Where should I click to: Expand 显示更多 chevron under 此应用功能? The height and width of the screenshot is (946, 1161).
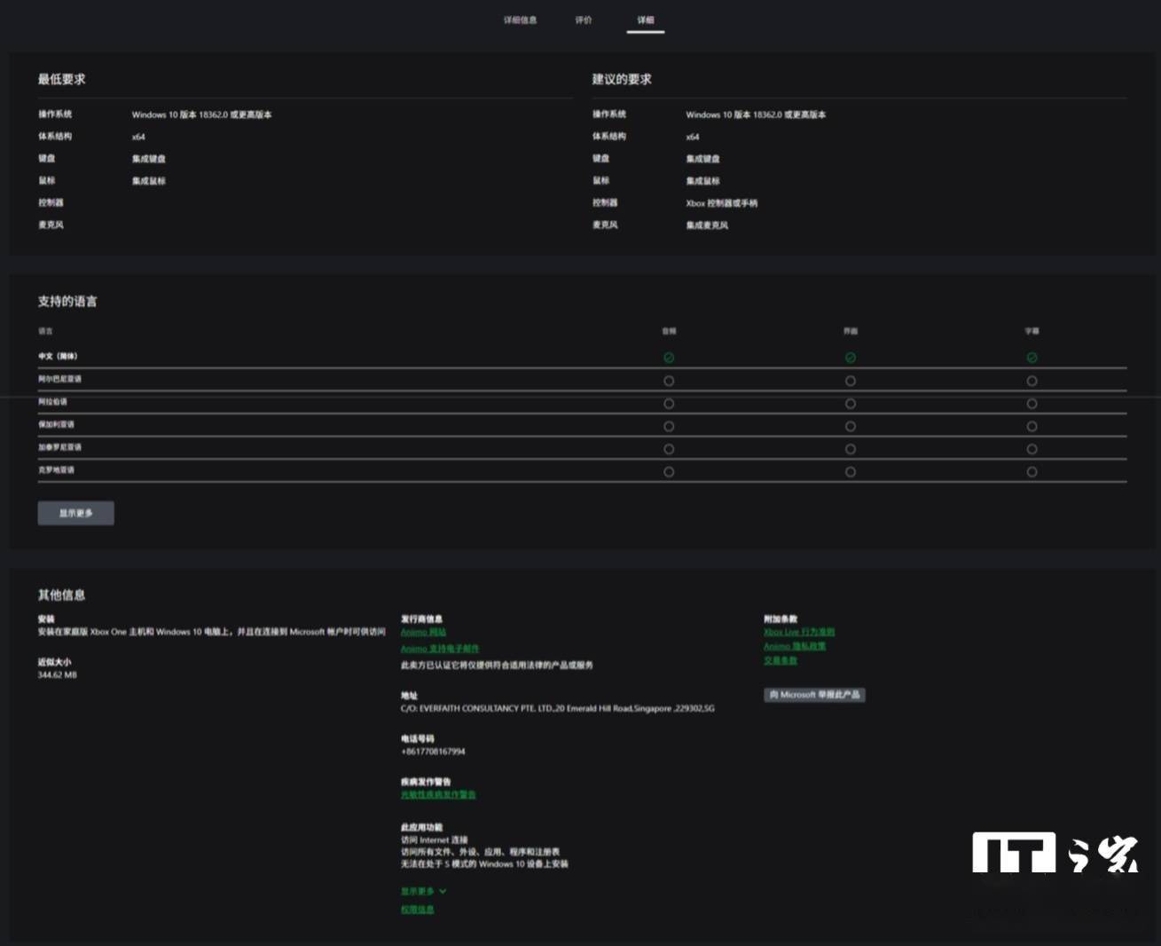pos(423,891)
